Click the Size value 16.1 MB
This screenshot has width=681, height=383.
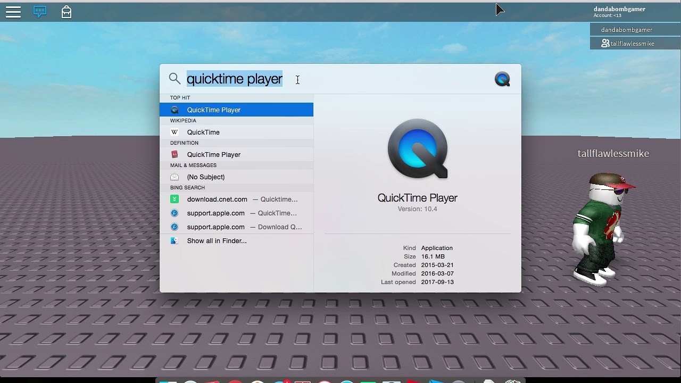tap(433, 256)
